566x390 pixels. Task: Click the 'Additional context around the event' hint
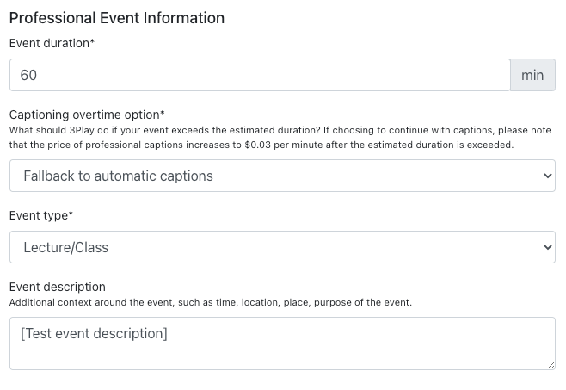[x=210, y=303]
